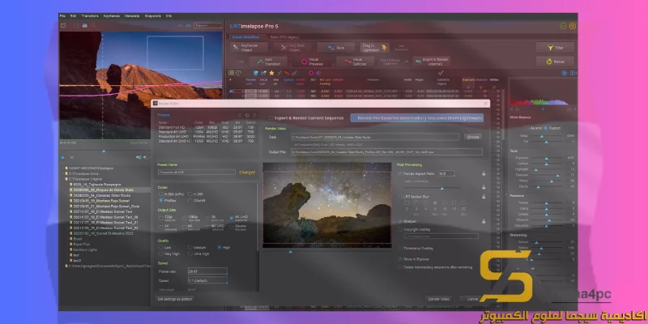Click the orange circular icon in title area
Screen dimensions: 648x324
click(x=573, y=26)
